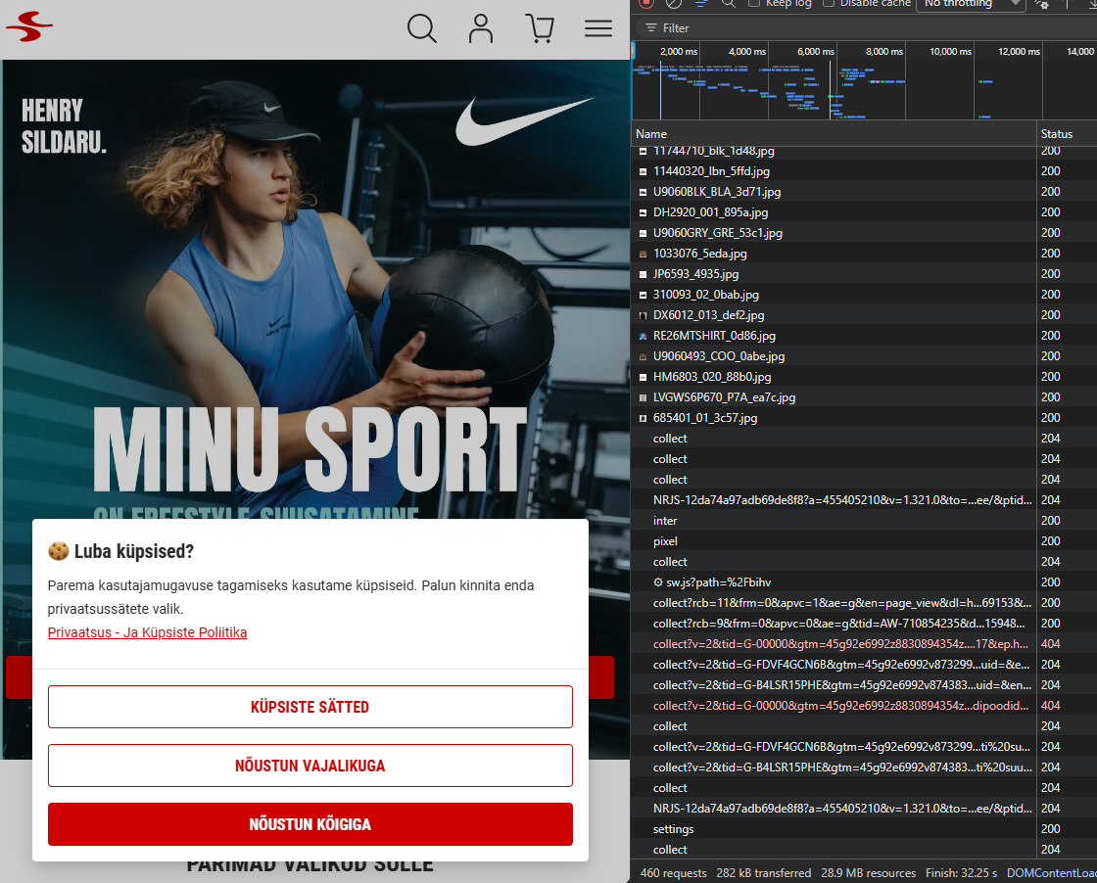
Task: Toggle the network filter bar icon
Action: [x=701, y=3]
